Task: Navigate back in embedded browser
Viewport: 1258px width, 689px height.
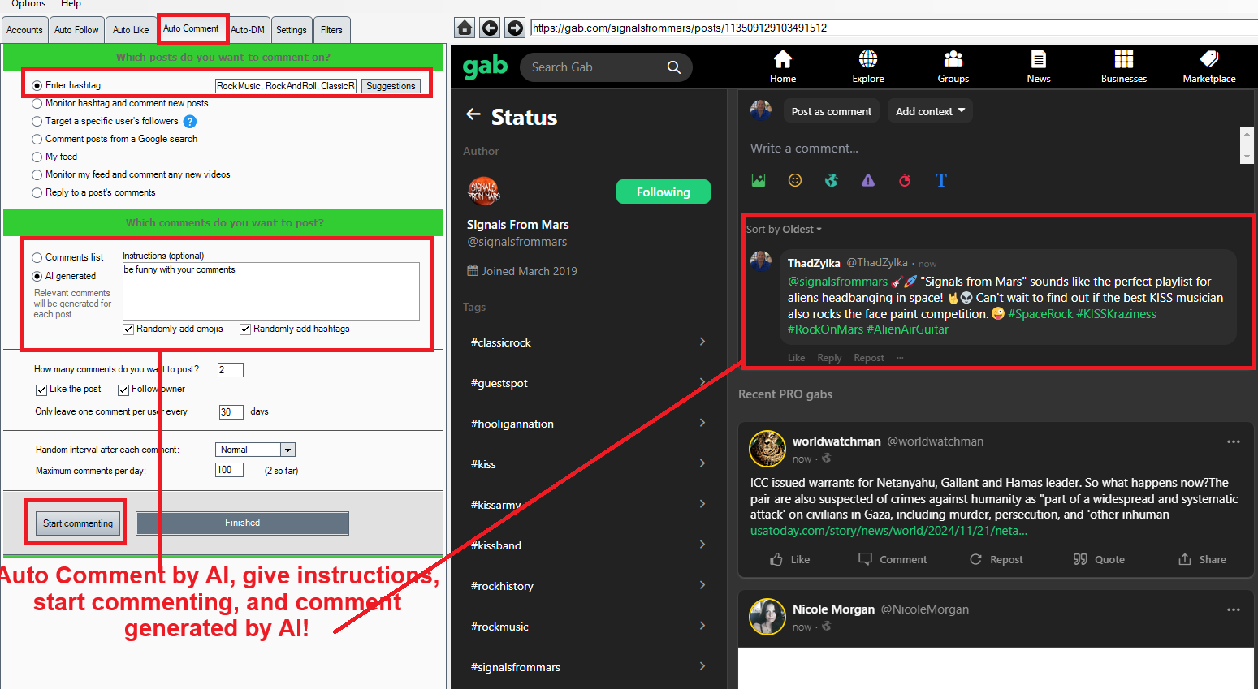Action: 490,28
